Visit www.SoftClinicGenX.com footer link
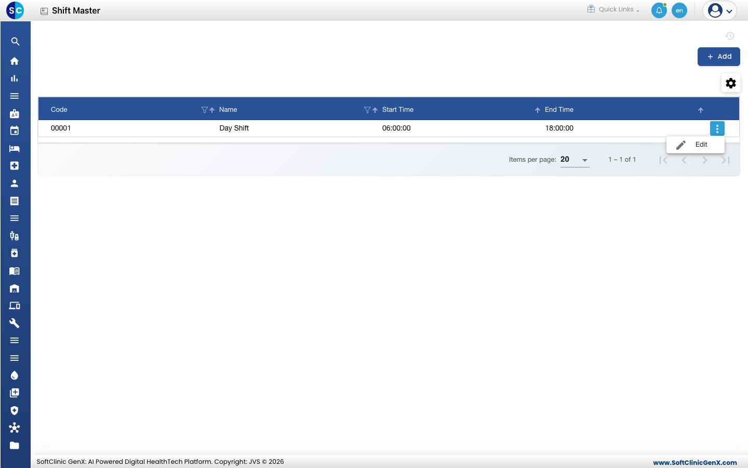The image size is (748, 468). (695, 462)
